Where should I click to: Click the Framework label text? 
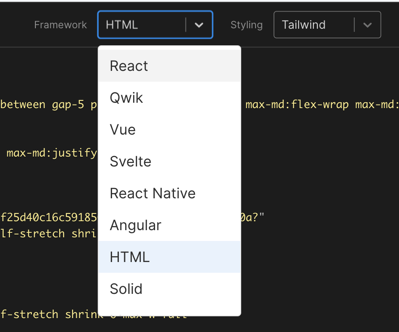(x=61, y=25)
